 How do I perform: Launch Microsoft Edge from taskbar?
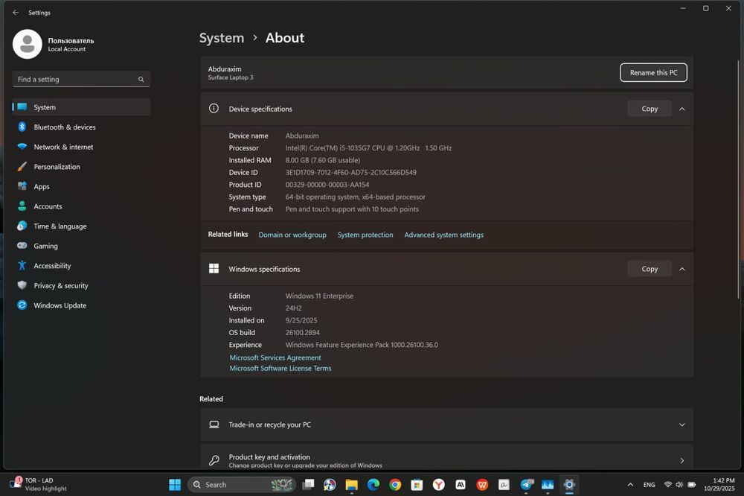point(373,485)
